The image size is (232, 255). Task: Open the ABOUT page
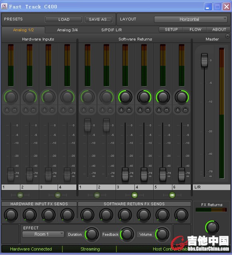219,30
